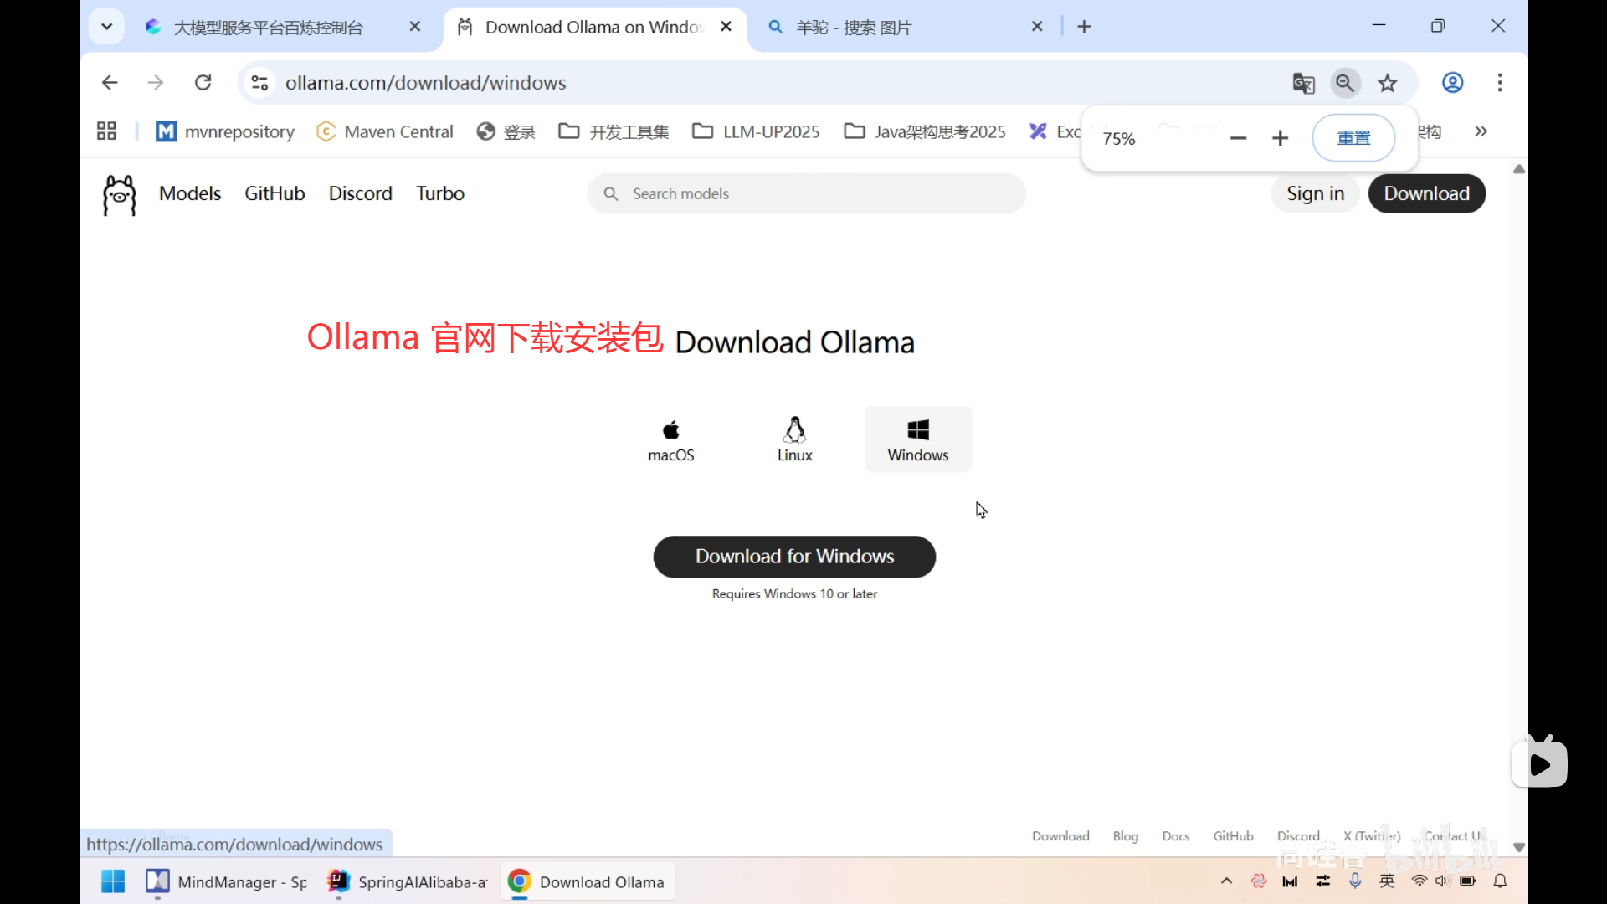This screenshot has height=904, width=1607.
Task: Open the tab search dropdown
Action: pos(106,26)
